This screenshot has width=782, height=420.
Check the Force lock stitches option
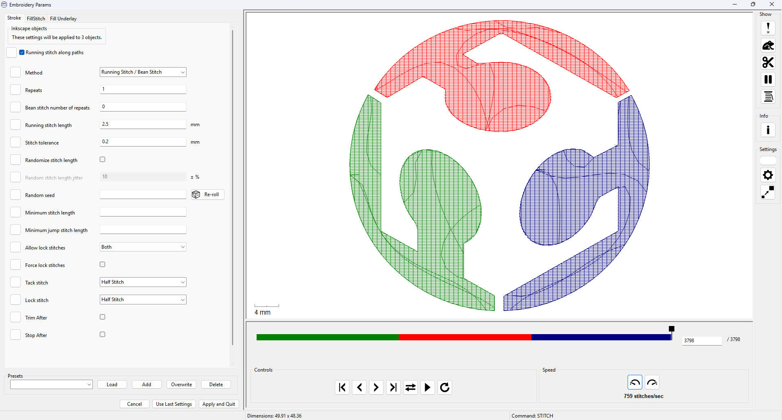[x=103, y=265]
